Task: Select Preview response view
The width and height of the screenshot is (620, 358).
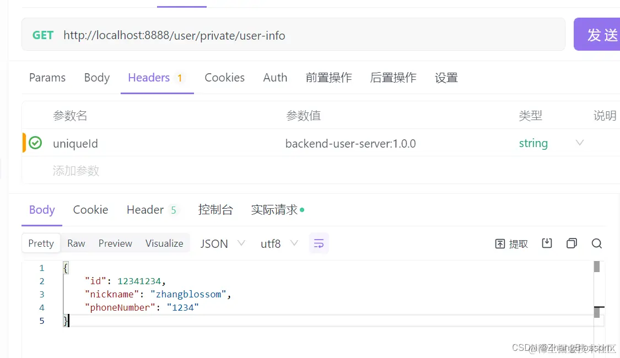Action: [x=116, y=243]
